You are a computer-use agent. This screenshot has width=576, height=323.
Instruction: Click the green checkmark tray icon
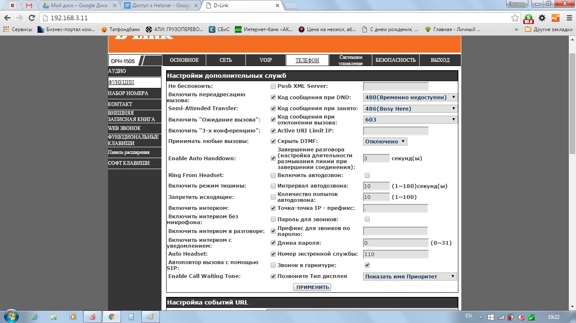531,317
